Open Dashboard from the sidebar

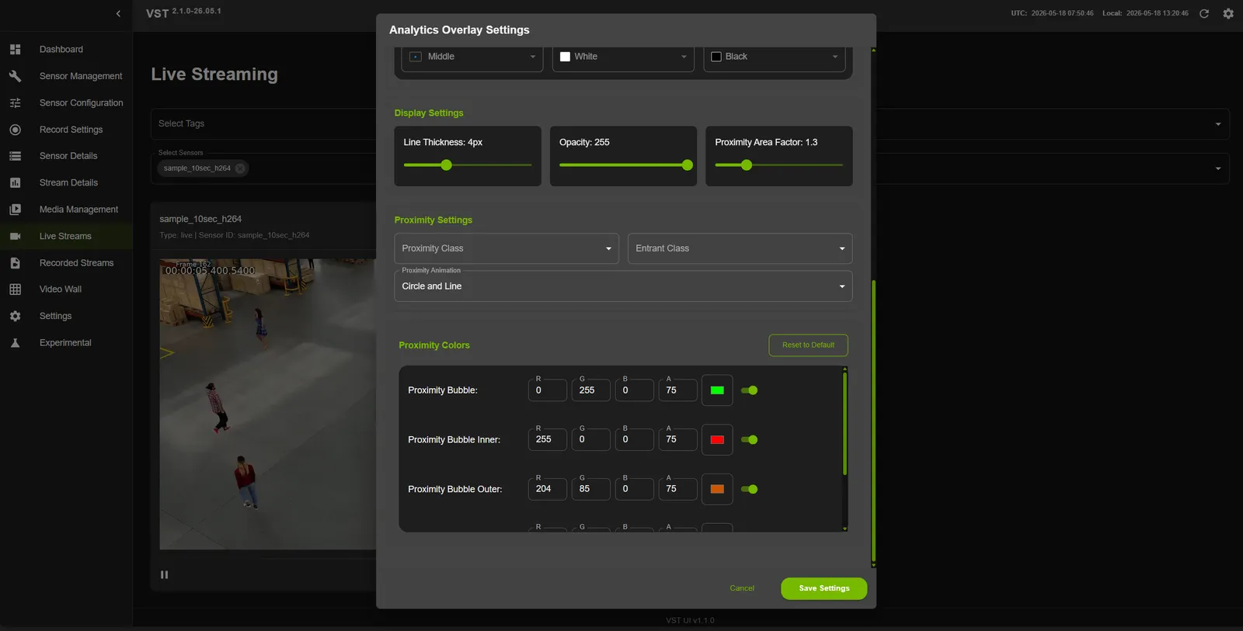point(61,49)
